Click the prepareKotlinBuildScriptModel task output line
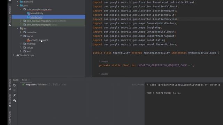 [x=184, y=85]
